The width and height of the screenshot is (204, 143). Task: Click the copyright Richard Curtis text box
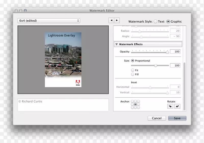63,105
